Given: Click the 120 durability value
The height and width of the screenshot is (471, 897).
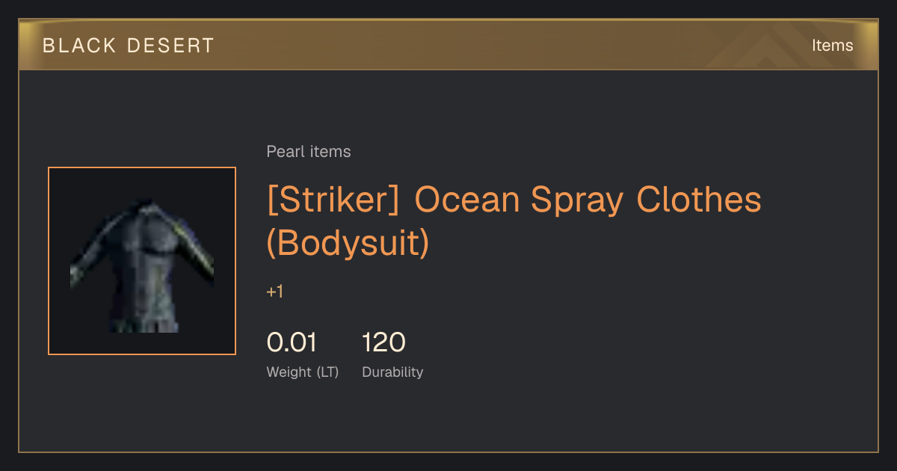Looking at the screenshot, I should pos(383,342).
